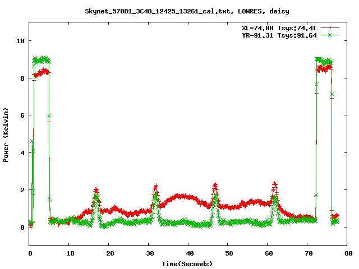This screenshot has height=269, width=359.
Task: Click the x-axis tick label 80
Action: 348,253
